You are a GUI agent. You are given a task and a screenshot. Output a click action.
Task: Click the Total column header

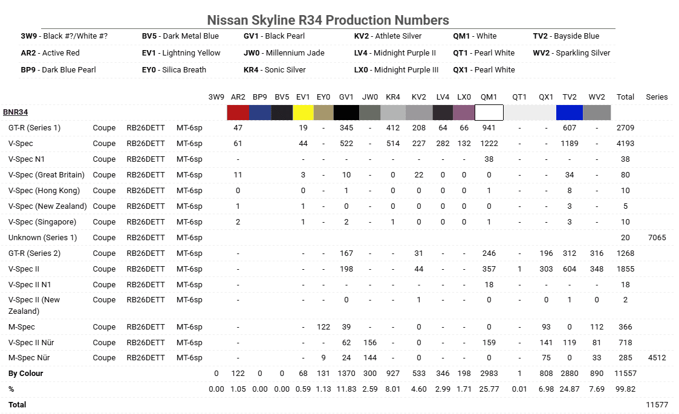625,97
